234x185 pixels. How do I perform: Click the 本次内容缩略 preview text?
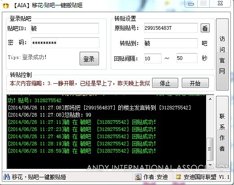point(80,83)
